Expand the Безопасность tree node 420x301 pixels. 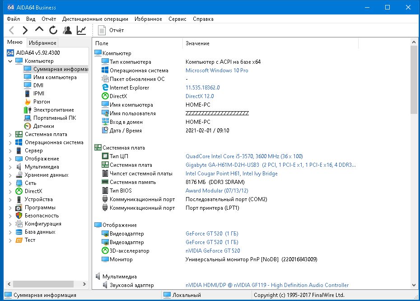[x=10, y=216]
